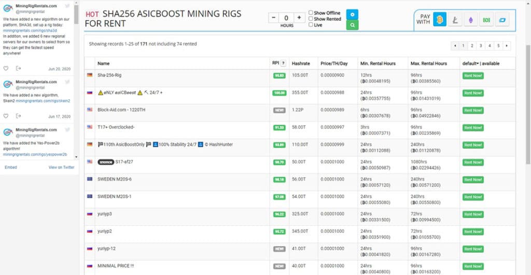531x275 pixels.
Task: Choose Litecoin in the Pay With panel
Action: click(455, 20)
